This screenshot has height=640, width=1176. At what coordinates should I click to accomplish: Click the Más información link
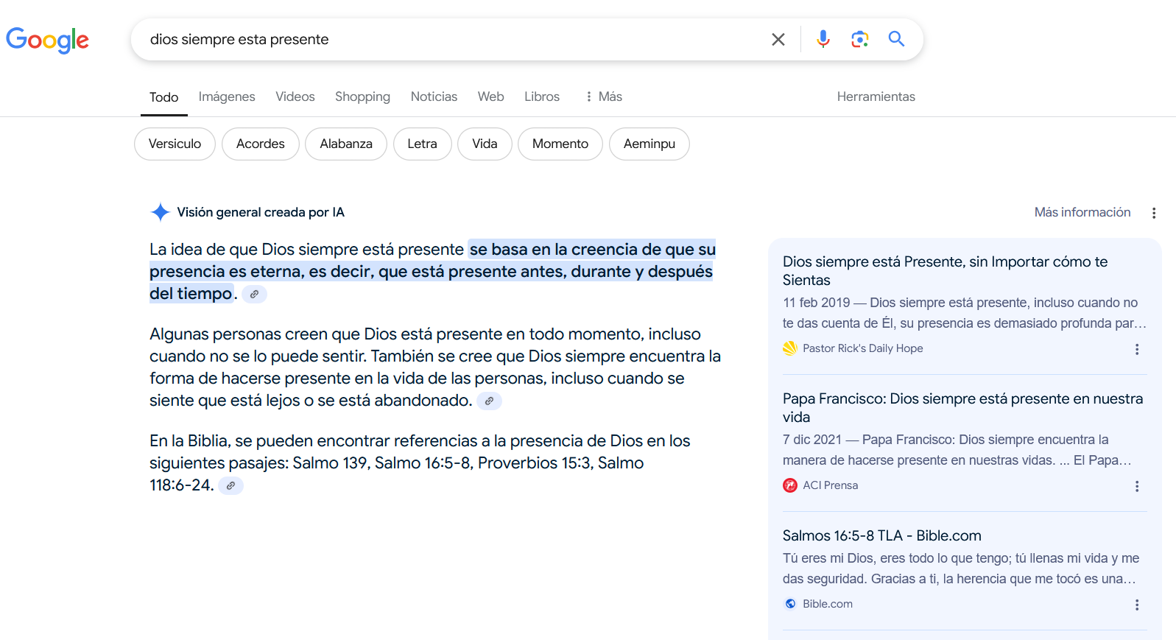pos(1082,212)
